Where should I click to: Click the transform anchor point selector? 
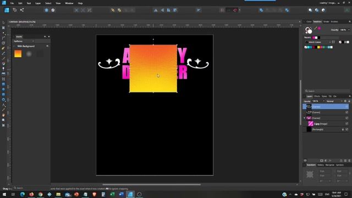310,174
